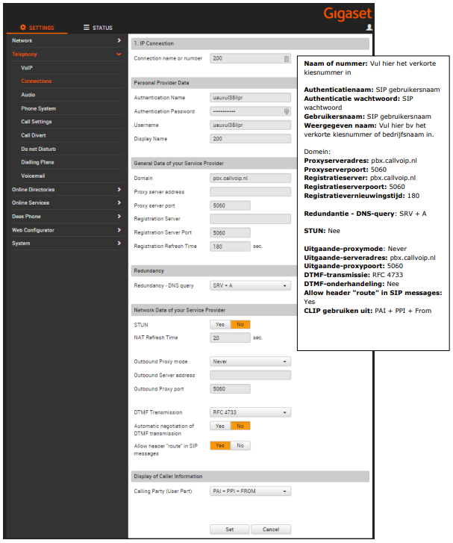Click the reveal icon in Authentication Password field

[x=286, y=111]
